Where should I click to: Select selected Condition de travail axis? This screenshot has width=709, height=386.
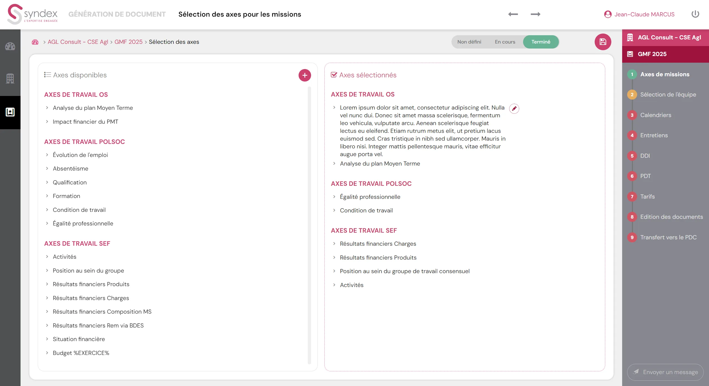tap(366, 210)
